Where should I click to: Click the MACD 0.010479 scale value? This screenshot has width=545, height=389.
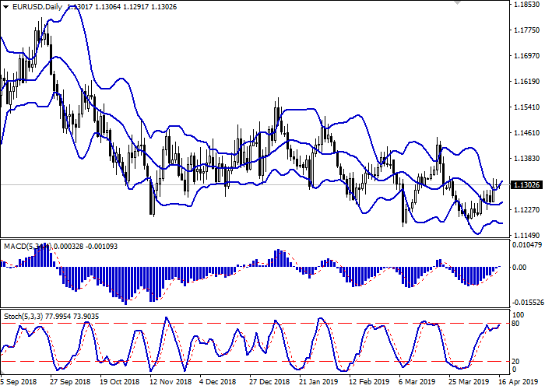point(526,245)
